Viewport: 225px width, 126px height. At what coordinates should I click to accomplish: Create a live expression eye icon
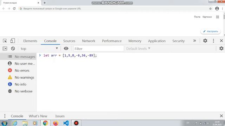click(x=66, y=48)
